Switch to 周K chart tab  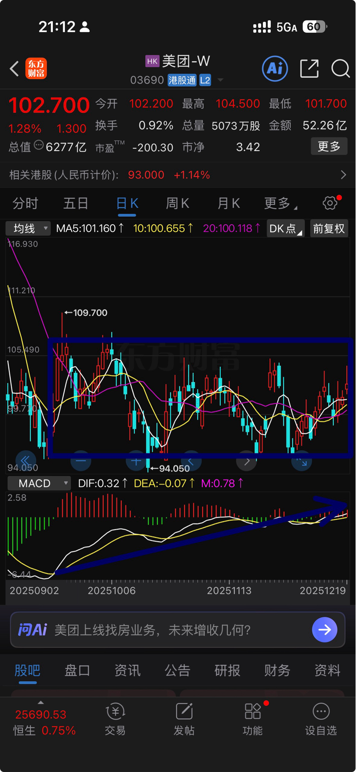click(177, 203)
